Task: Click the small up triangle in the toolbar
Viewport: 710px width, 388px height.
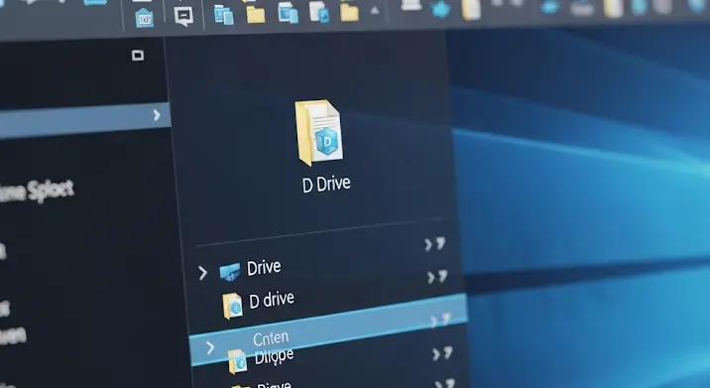Action: [375, 11]
